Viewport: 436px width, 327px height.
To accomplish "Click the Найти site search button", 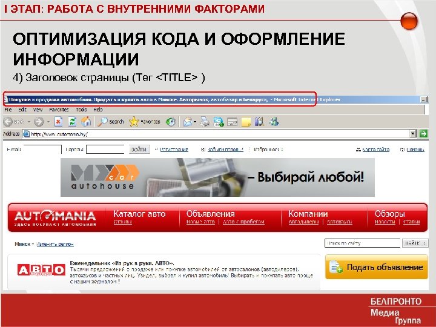I will click(415, 243).
